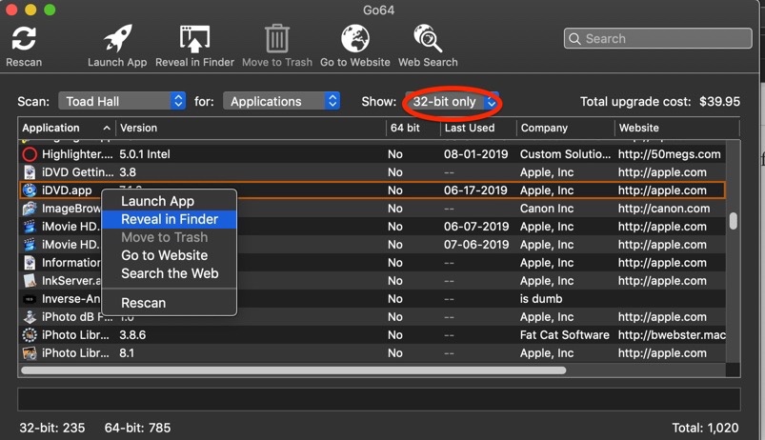Choose Move to Trash in context menu
Screen dimensions: 765x440
tap(169, 237)
